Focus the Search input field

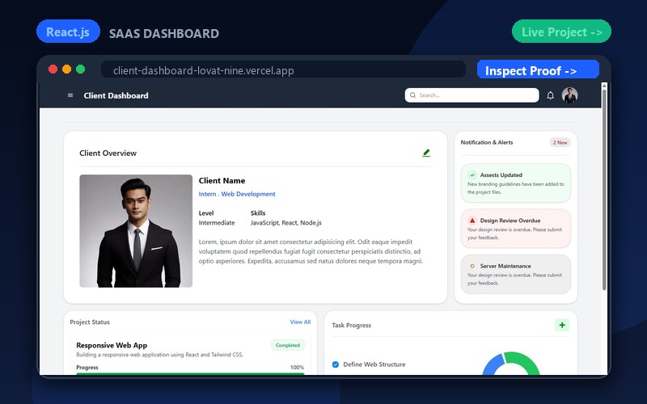[x=472, y=95]
